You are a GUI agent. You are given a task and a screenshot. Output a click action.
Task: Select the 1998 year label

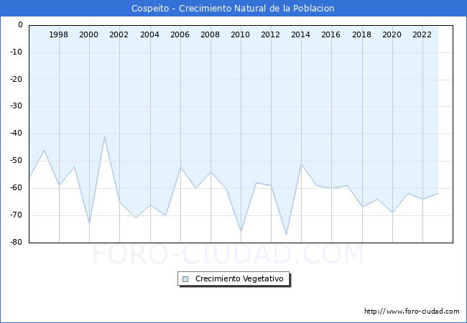59,34
